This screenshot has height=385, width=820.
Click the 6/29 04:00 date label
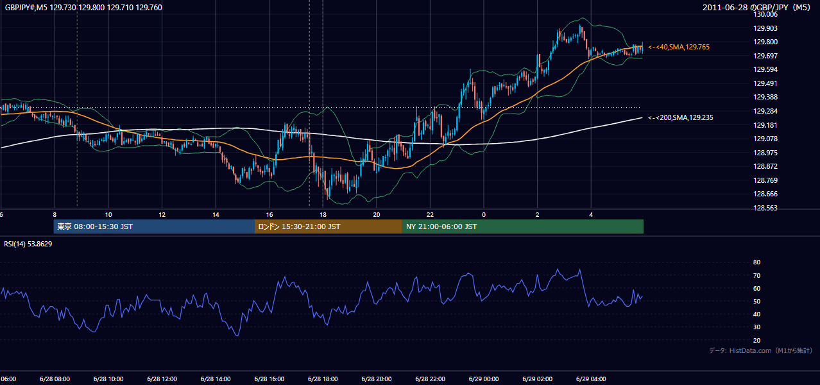click(x=591, y=379)
